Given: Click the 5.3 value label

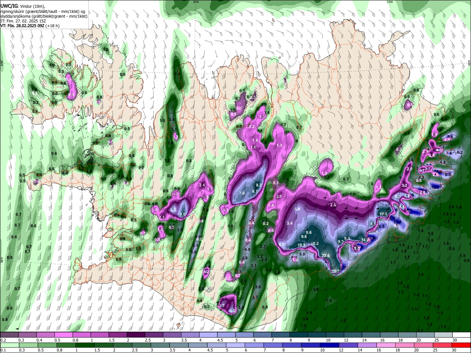Looking at the screenshot, I should point(173,209).
